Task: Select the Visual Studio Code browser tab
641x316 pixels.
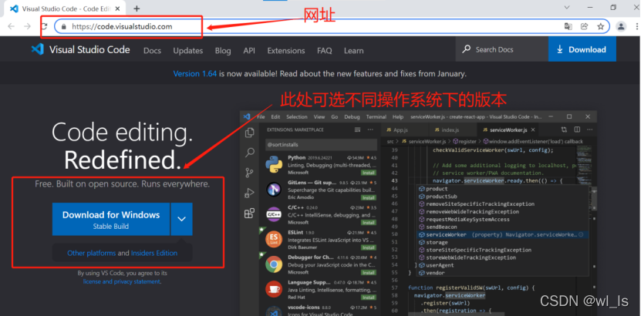Action: click(66, 8)
